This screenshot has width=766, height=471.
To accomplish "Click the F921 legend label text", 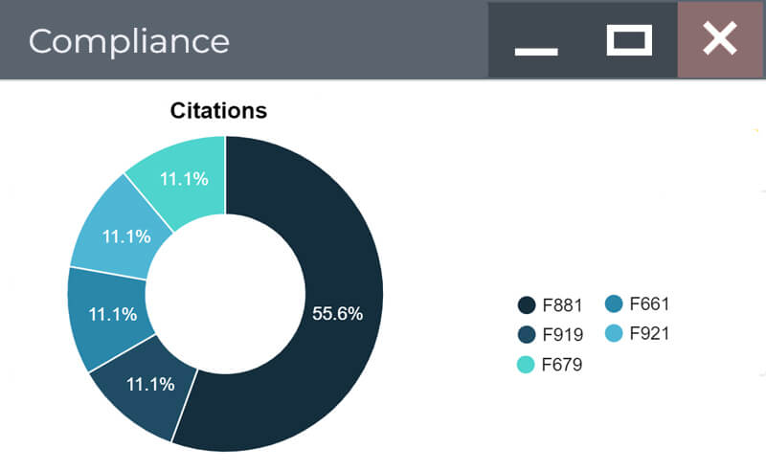I will [x=649, y=333].
